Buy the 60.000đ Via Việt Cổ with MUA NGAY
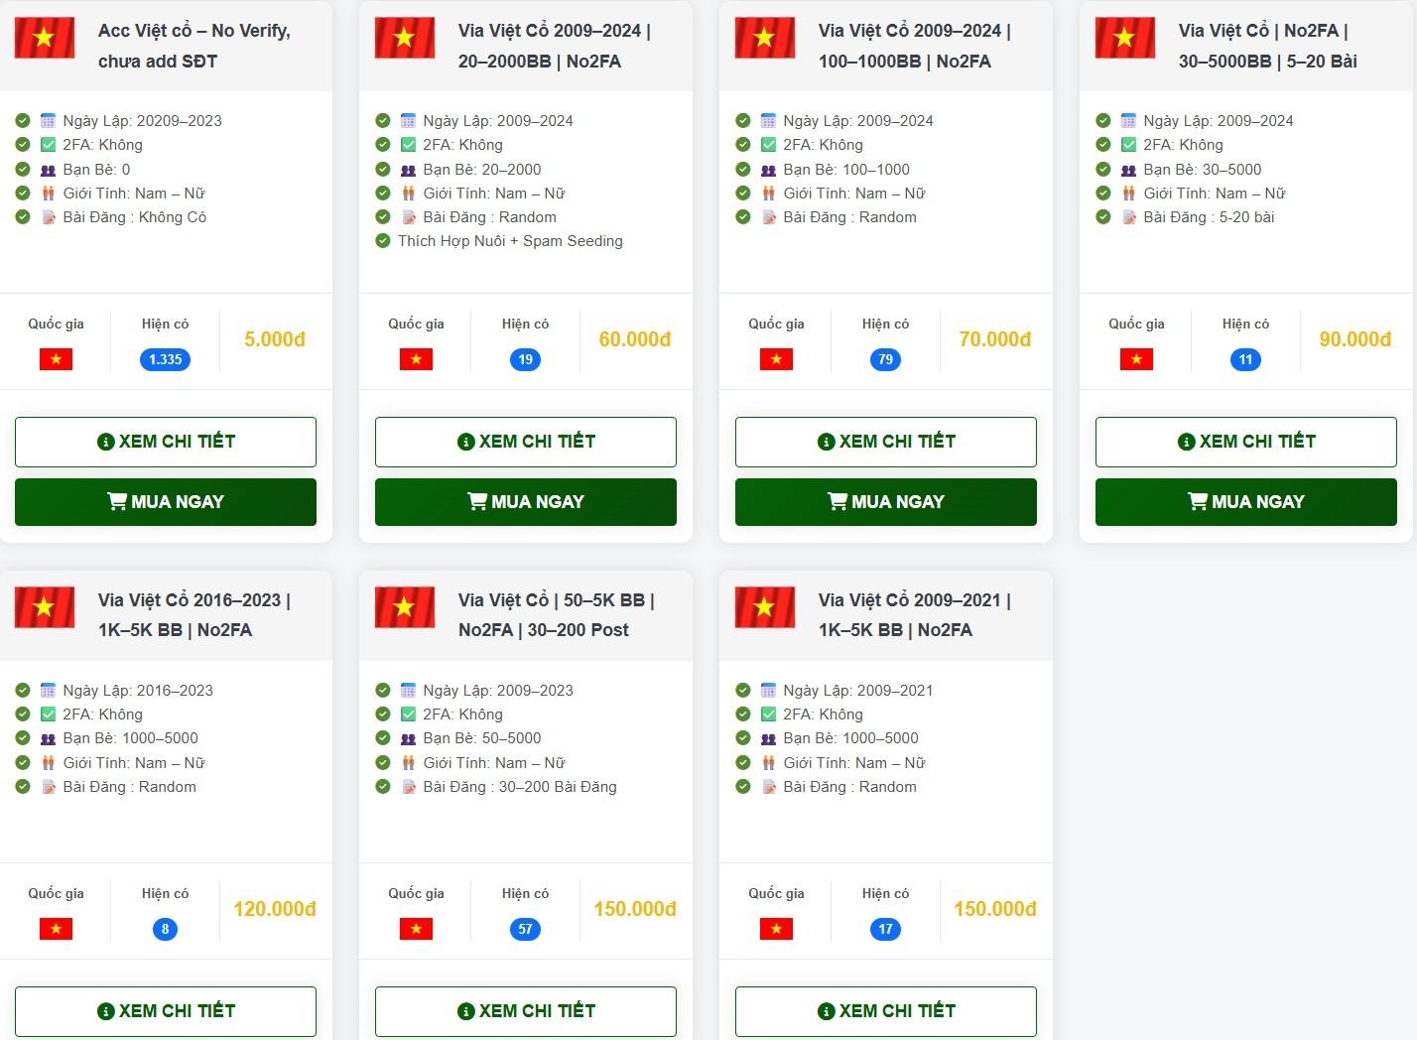Viewport: 1417px width, 1040px height. pyautogui.click(x=525, y=502)
